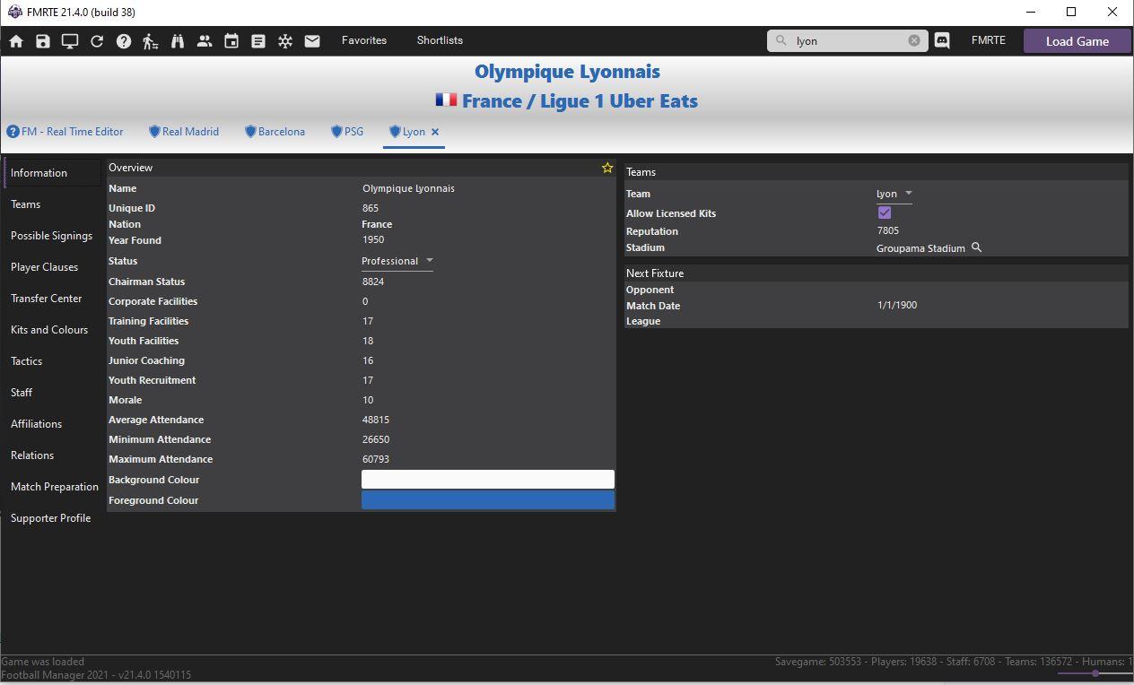This screenshot has width=1134, height=685.
Task: Open Staff in the sidebar
Action: (22, 393)
